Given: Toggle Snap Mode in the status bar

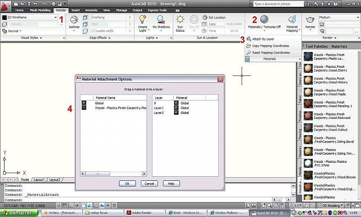Looking at the screenshot, I should pyautogui.click(x=59, y=205).
